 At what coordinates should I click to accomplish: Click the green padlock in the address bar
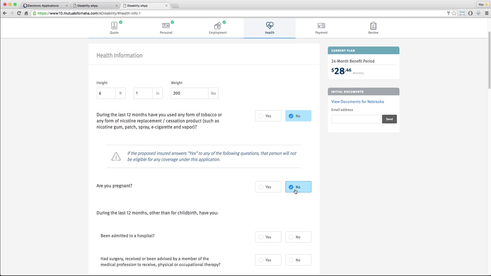35,13
